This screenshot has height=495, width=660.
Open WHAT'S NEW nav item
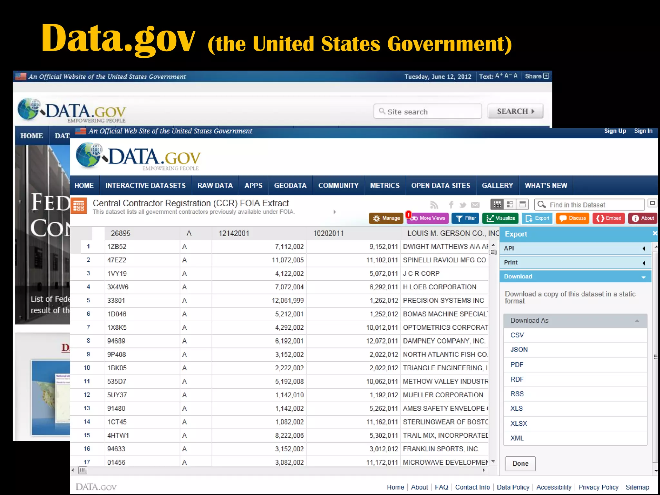coord(546,186)
